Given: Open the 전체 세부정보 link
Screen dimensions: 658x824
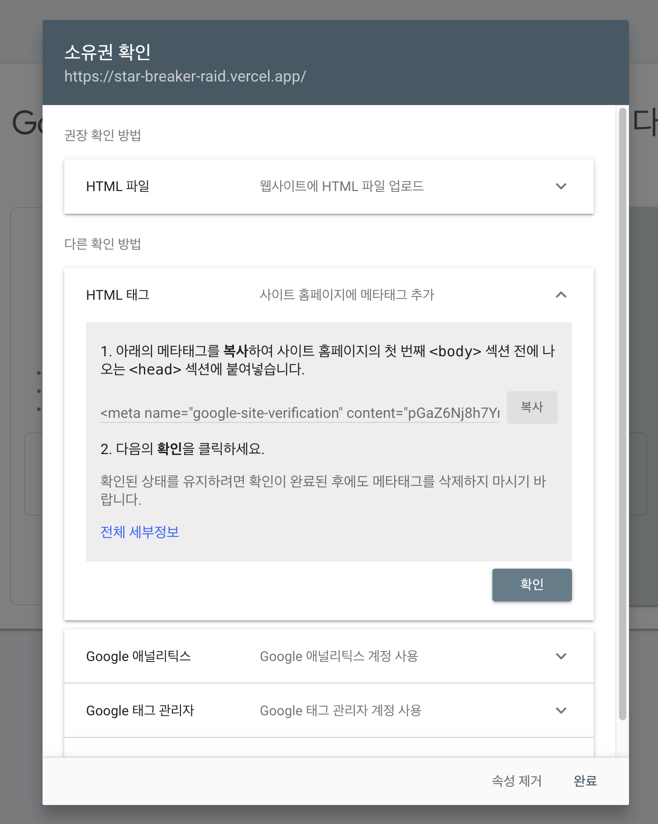Looking at the screenshot, I should coord(140,532).
